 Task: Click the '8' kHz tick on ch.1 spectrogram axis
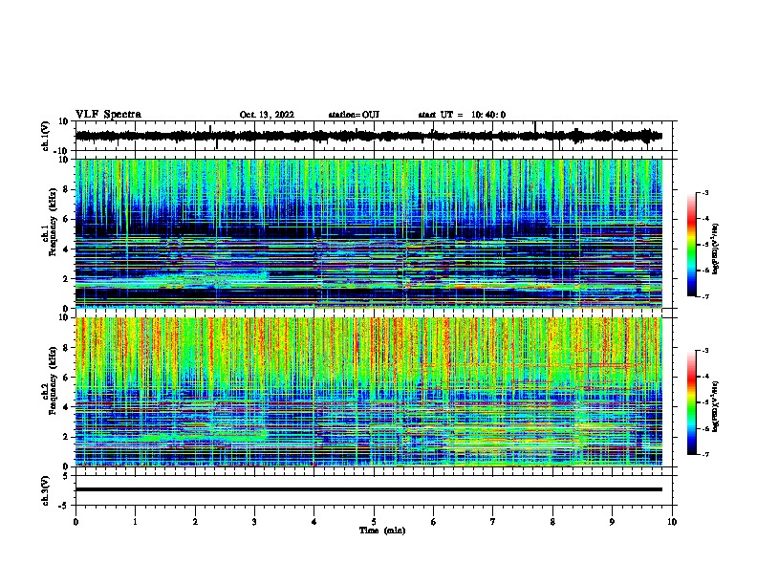coord(67,189)
